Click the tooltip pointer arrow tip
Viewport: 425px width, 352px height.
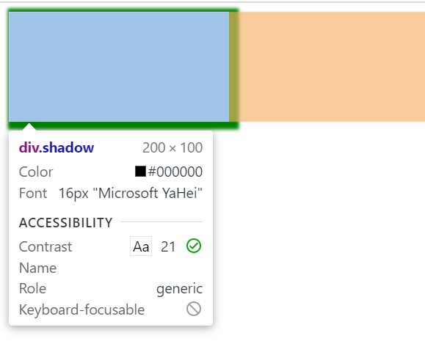pyautogui.click(x=29, y=125)
